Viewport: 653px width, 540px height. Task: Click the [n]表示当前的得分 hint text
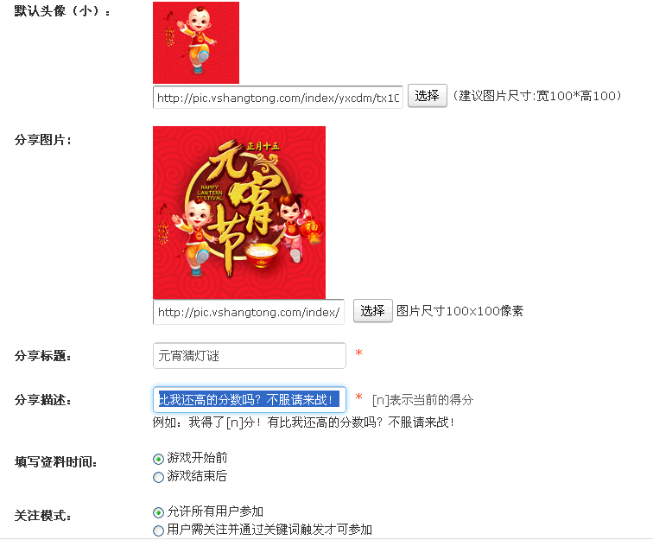422,400
